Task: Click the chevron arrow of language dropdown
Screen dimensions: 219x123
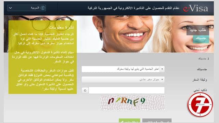Action: [10, 8]
